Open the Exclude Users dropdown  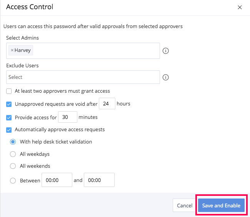click(83, 77)
